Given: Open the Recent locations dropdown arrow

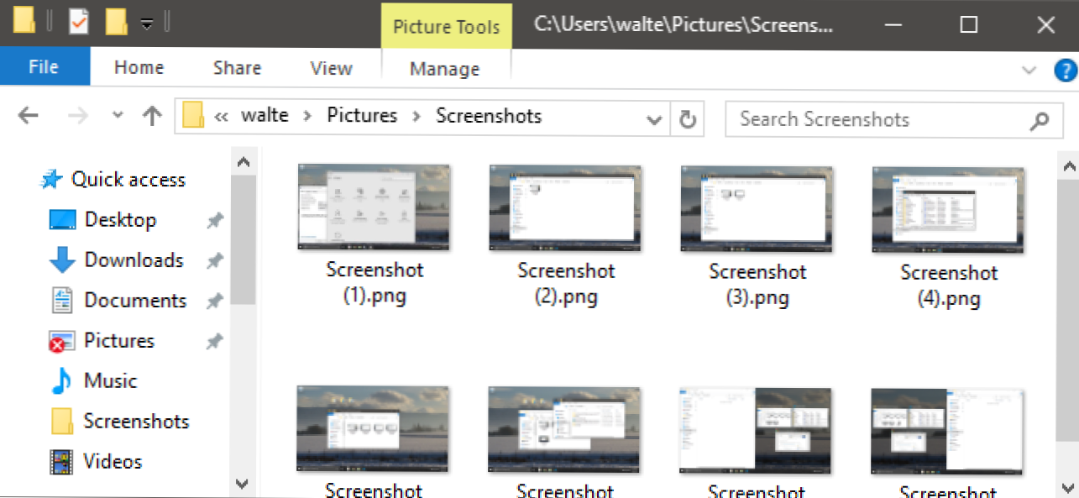Looking at the screenshot, I should point(118,116).
